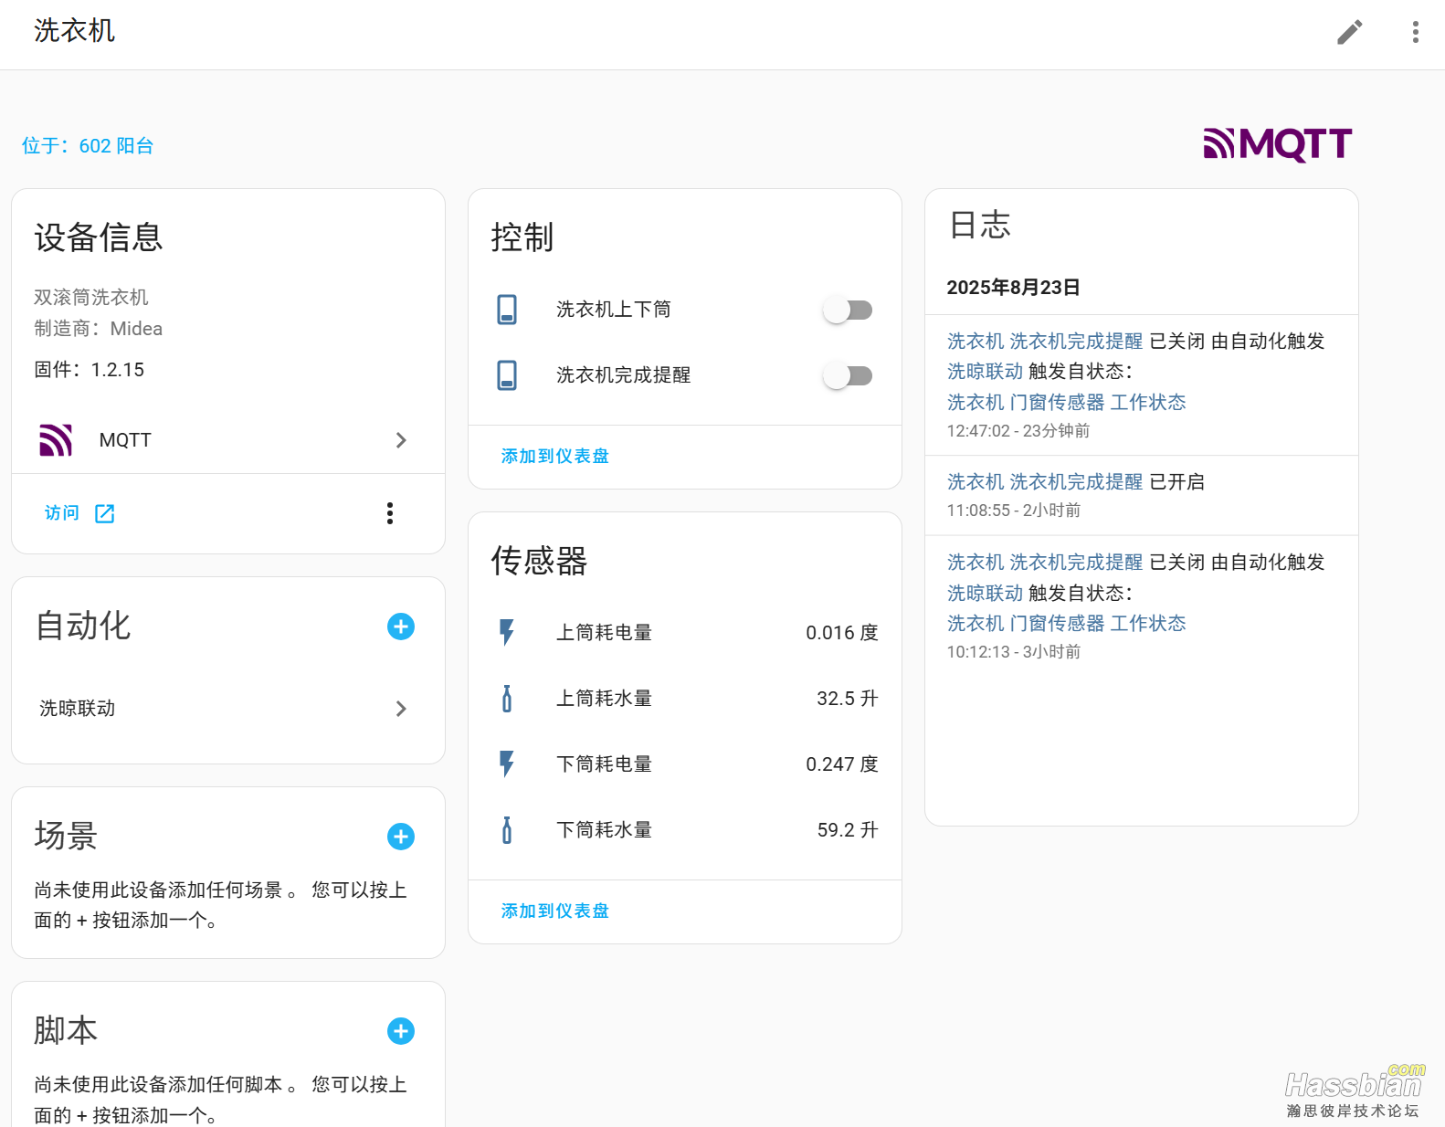Viewport: 1445px width, 1127px height.
Task: Open the 上筒耗电量 sensor entity
Action: pyautogui.click(x=685, y=633)
